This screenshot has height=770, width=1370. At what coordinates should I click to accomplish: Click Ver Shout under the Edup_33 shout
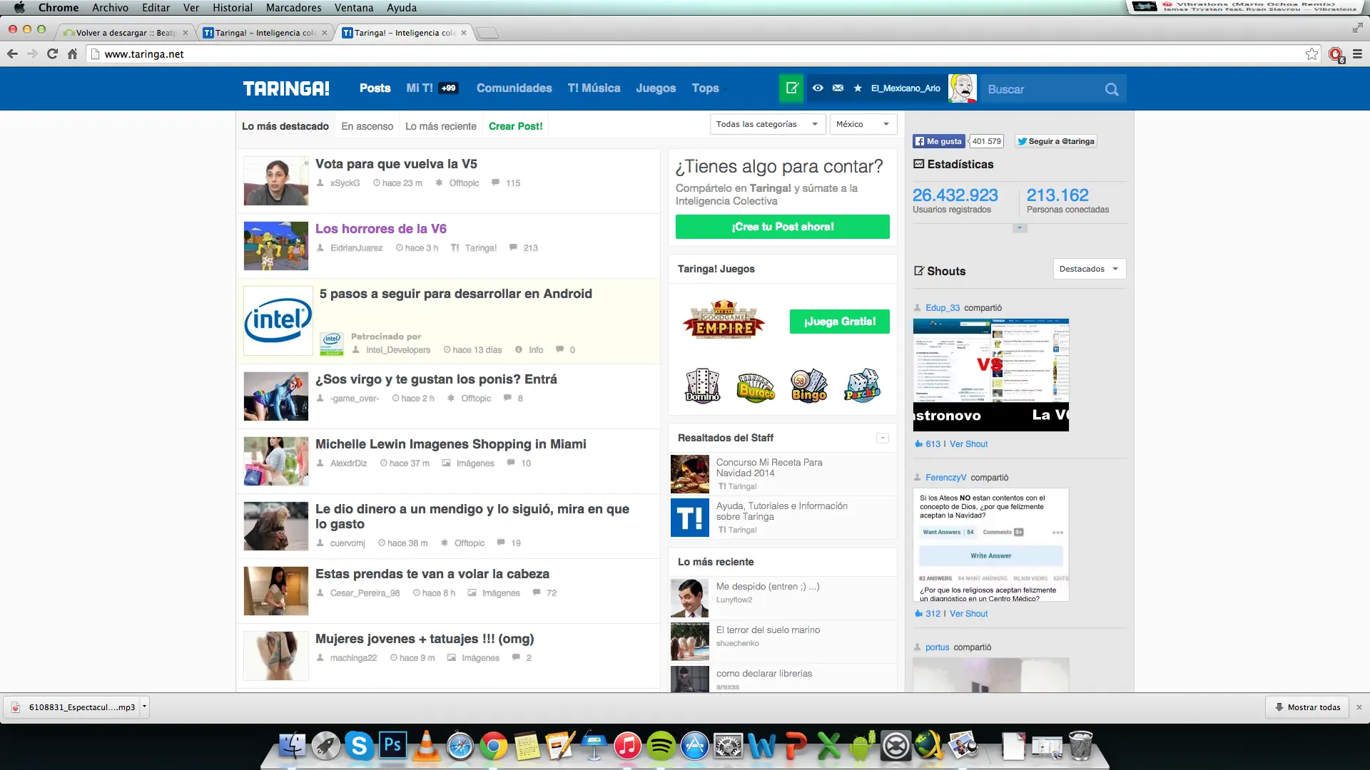pos(968,444)
